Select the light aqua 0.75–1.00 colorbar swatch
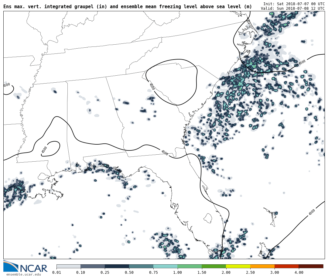Screen dimensions: 328x278 [x=165, y=266]
